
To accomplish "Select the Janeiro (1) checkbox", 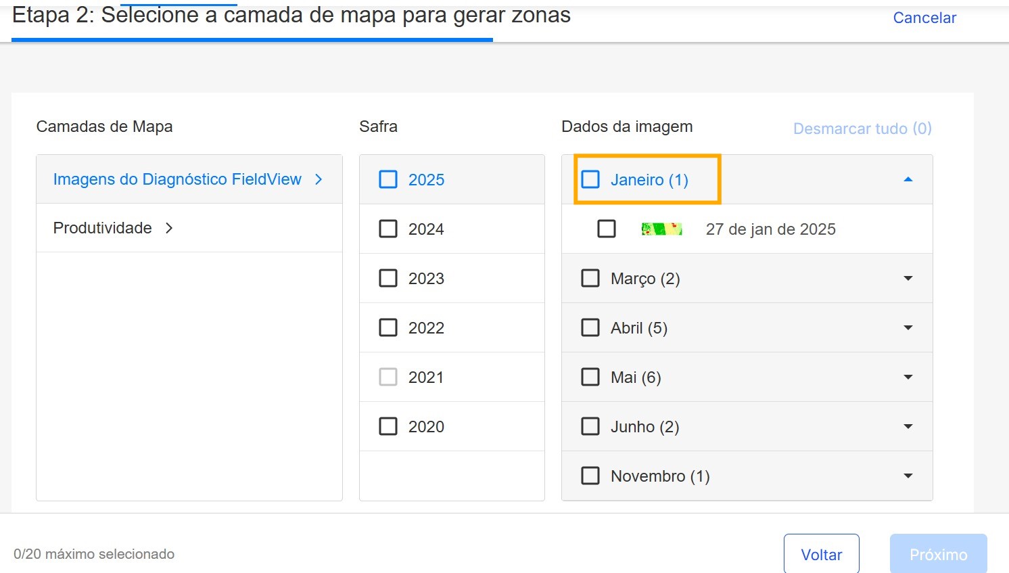I will [x=590, y=180].
